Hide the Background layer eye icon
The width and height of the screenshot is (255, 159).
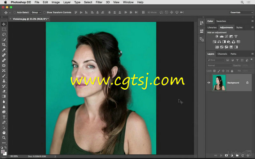click(209, 83)
